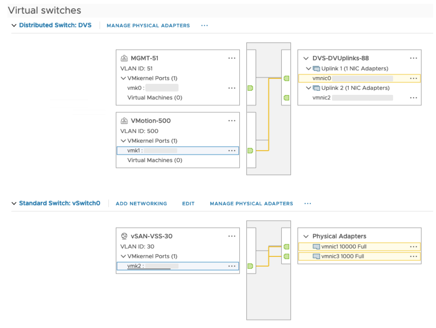Click the vmnic1 adapter icon

coord(316,247)
